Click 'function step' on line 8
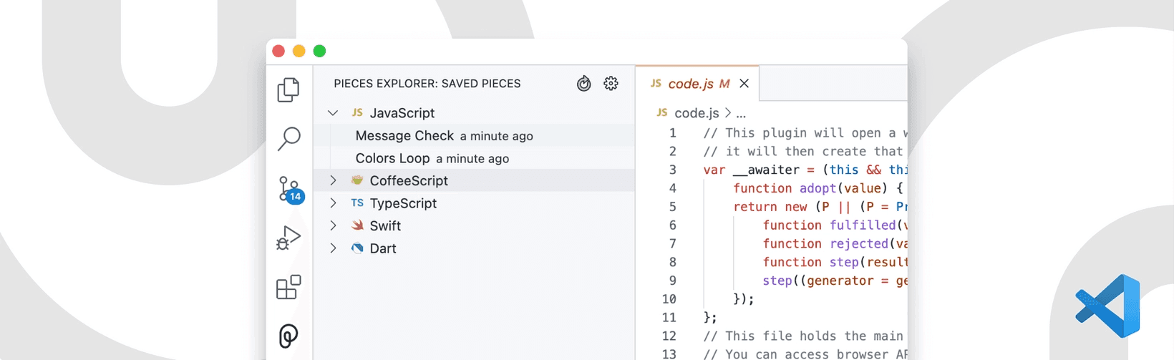 (x=810, y=263)
